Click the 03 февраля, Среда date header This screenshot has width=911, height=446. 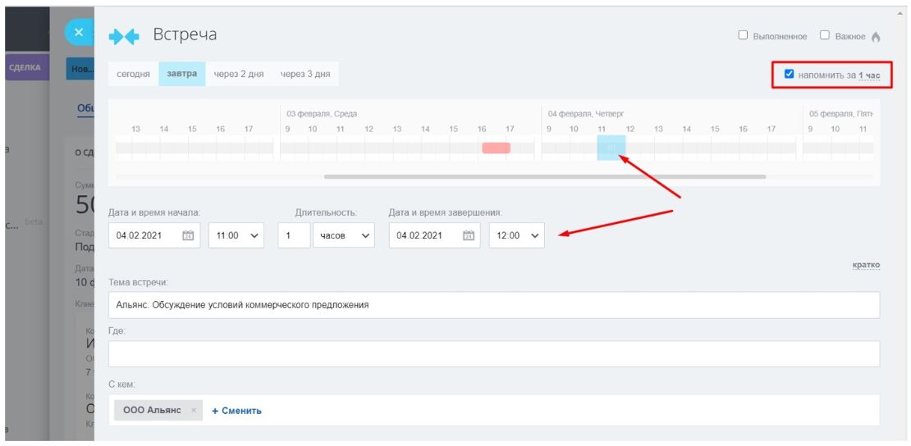pyautogui.click(x=322, y=115)
